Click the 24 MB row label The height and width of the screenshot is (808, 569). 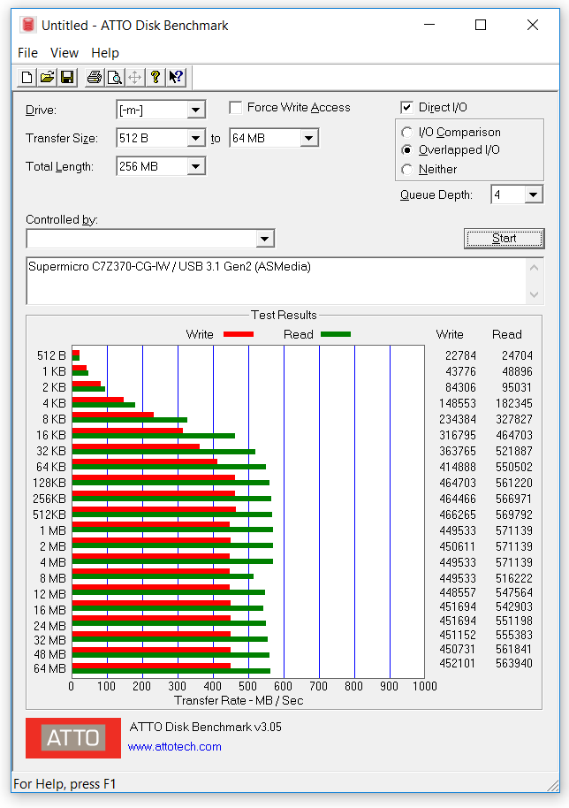point(50,626)
